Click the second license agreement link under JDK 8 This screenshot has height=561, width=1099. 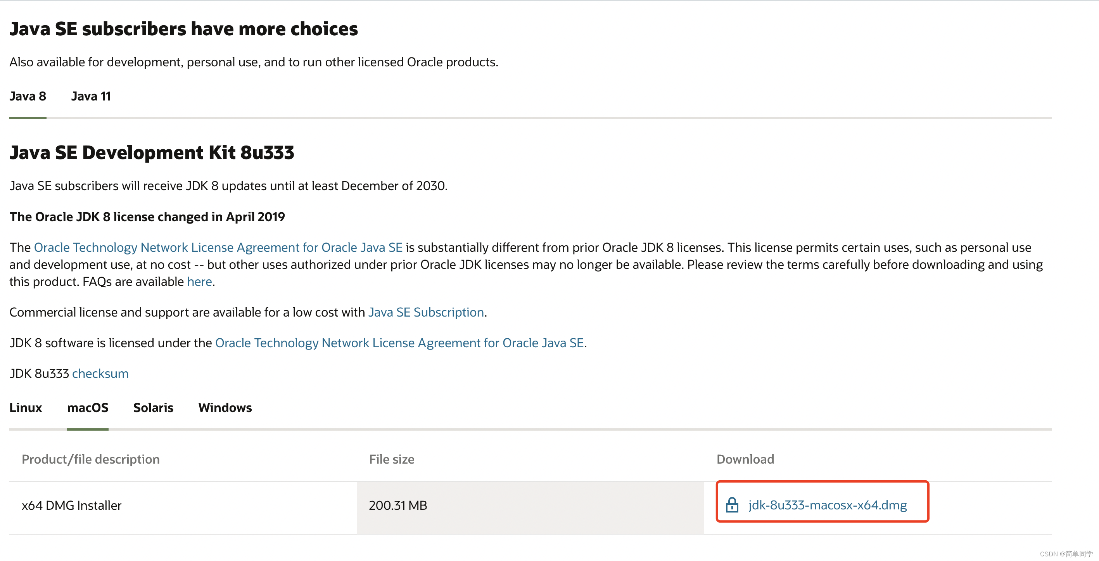(x=400, y=343)
